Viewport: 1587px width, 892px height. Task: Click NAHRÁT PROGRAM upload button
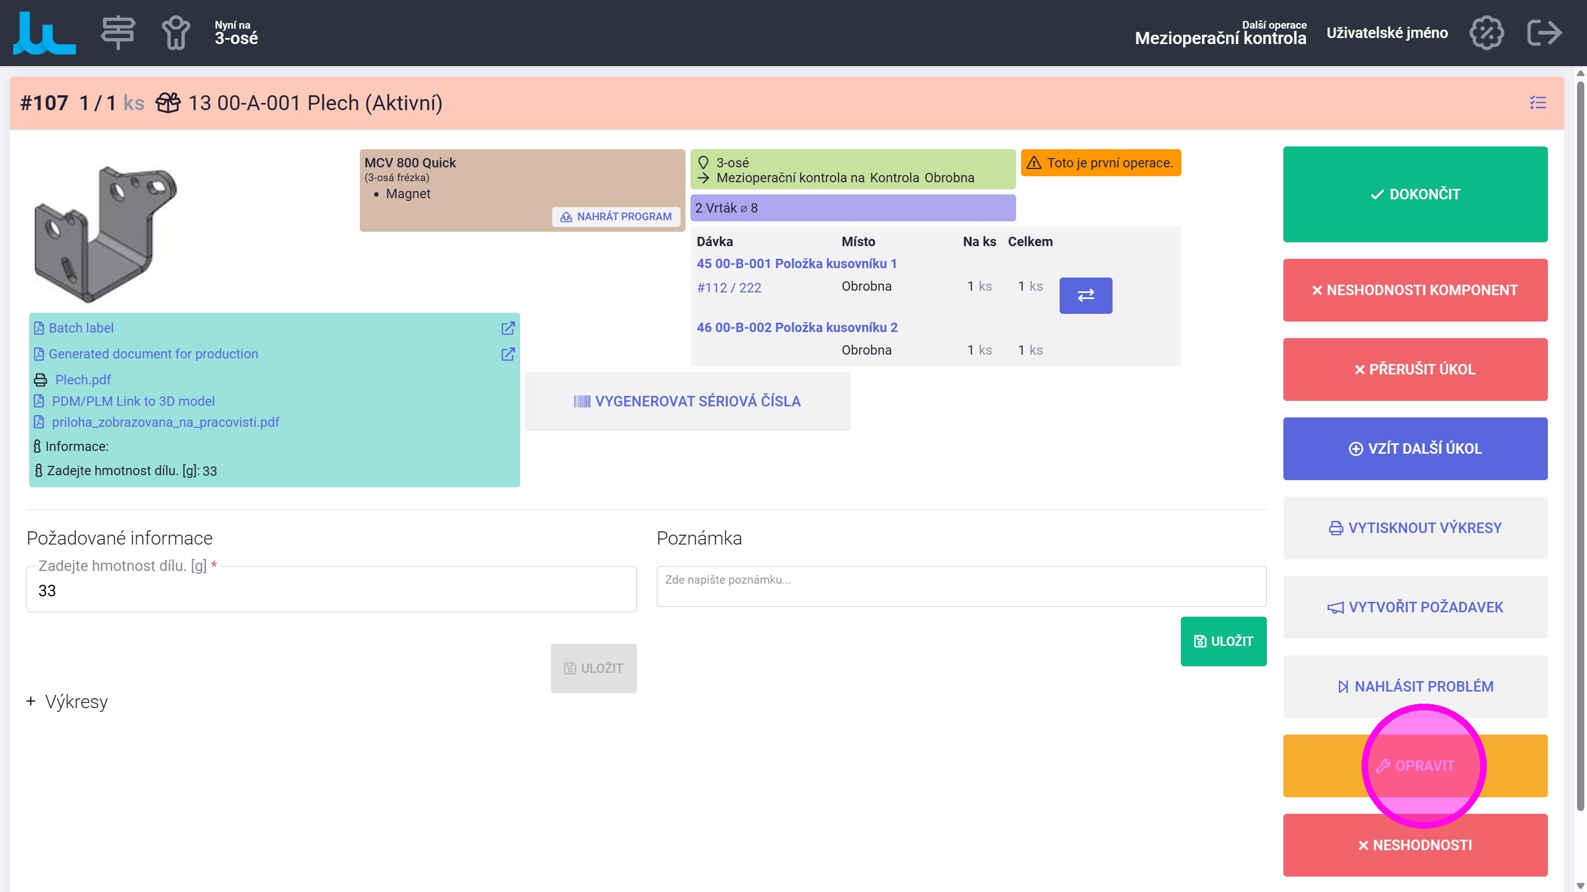pyautogui.click(x=616, y=217)
